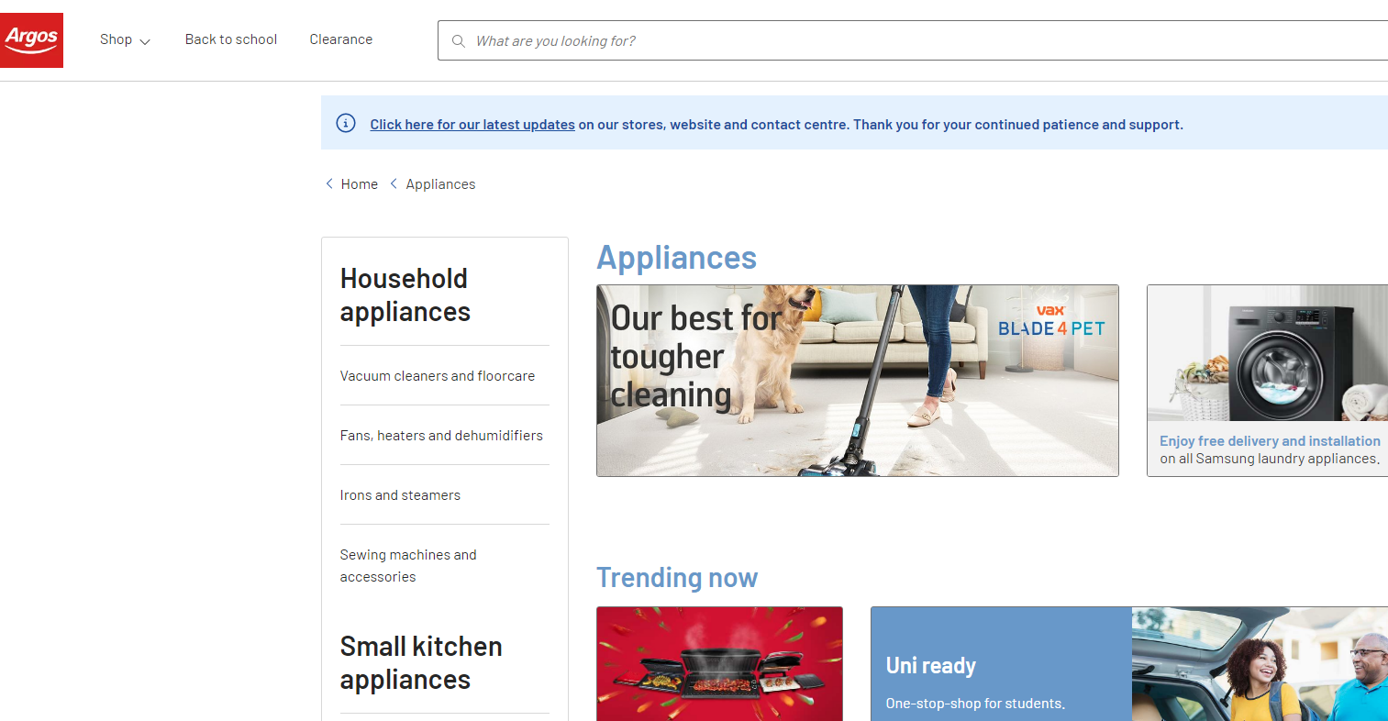Viewport: 1388px width, 721px height.
Task: View Sewing machines and accessories
Action: 408,566
